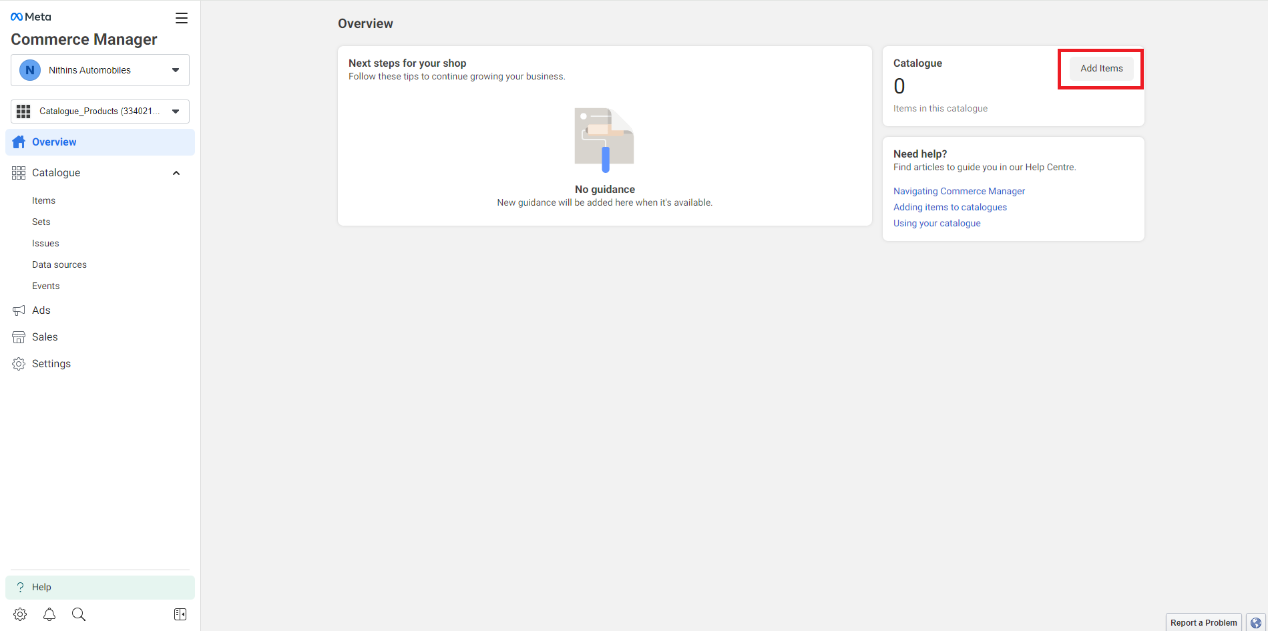
Task: Click the Meta logo
Action: 31,17
